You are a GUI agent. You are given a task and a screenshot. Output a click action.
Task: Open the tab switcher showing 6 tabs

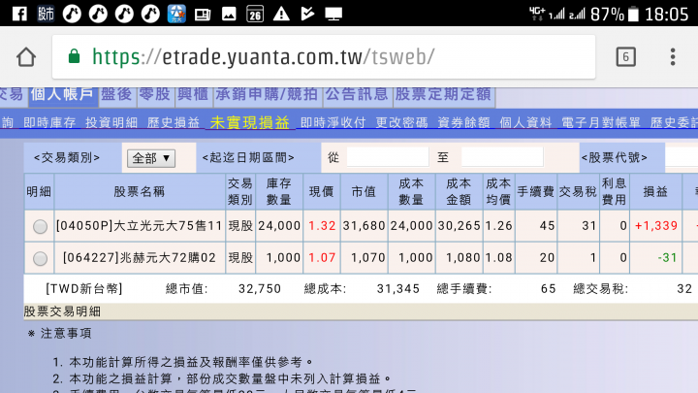[x=625, y=57]
